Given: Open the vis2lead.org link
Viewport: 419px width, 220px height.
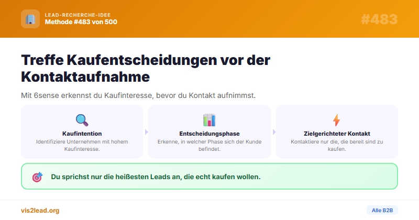Looking at the screenshot, I should point(40,211).
